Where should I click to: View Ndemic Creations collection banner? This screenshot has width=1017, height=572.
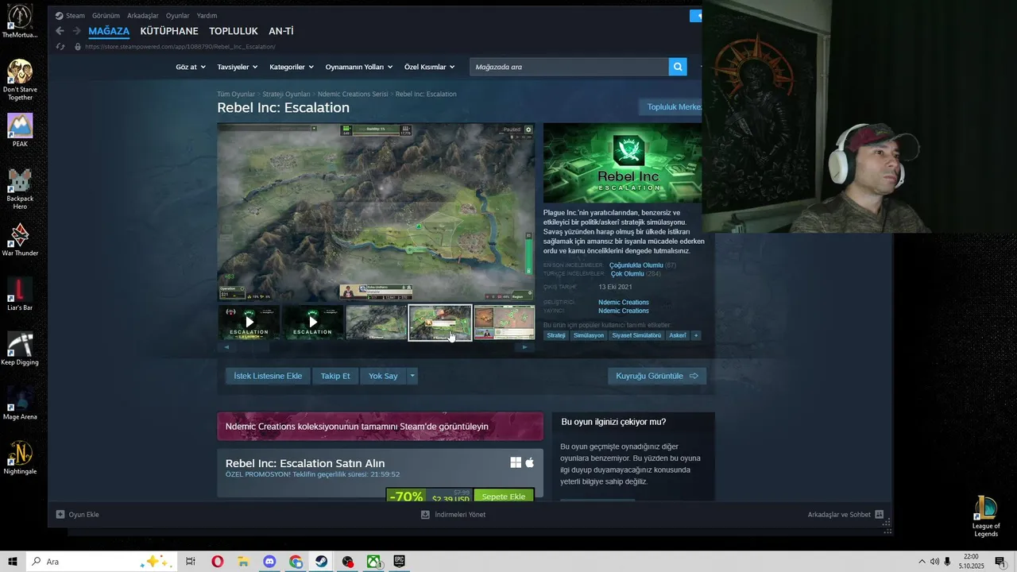381,426
